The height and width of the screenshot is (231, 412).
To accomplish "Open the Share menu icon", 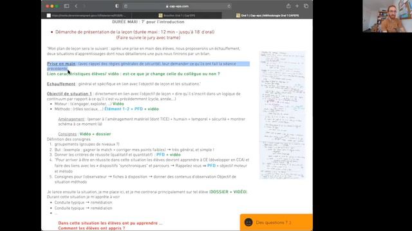I will coord(288,6).
